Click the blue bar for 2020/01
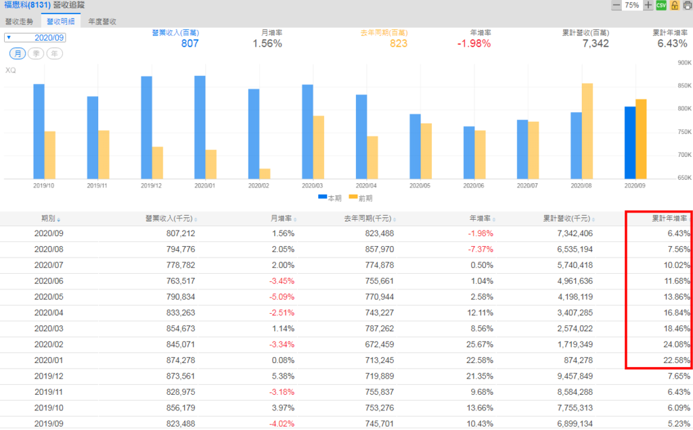Image resolution: width=693 pixels, height=430 pixels. coord(200,127)
